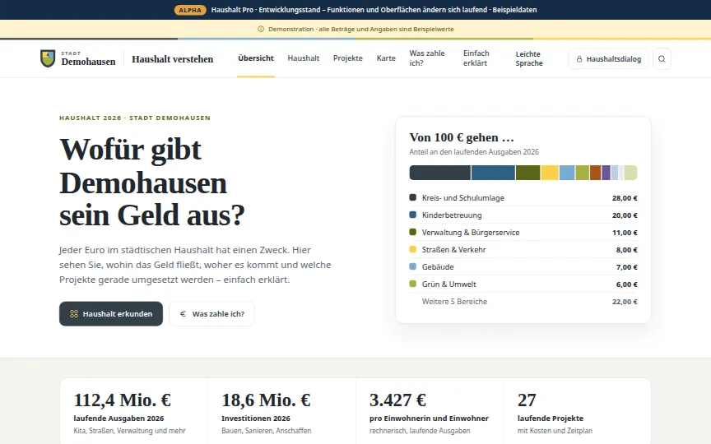This screenshot has height=444, width=711.
Task: Select the dark green Verwaltung bar segment
Action: (527, 173)
